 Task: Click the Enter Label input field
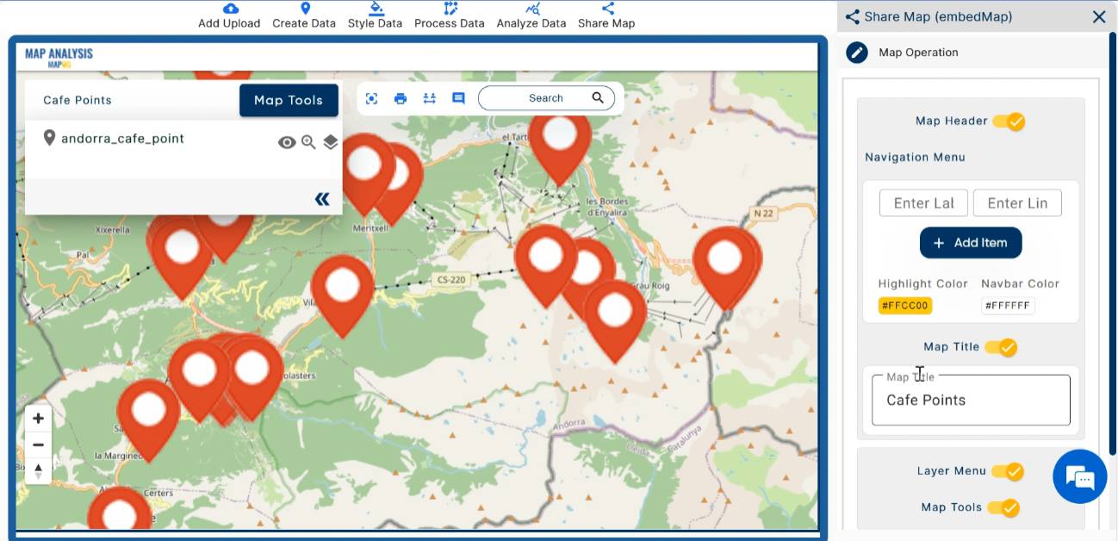(x=923, y=203)
